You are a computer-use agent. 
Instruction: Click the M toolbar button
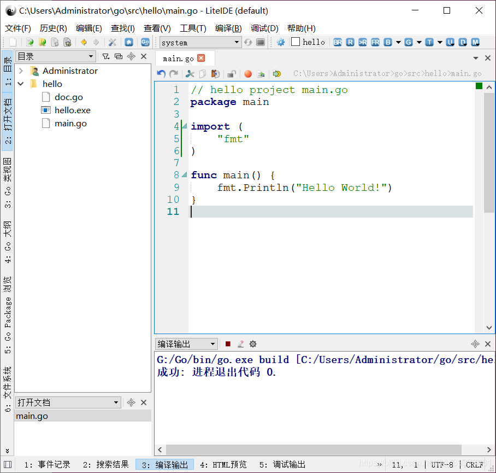tap(475, 42)
